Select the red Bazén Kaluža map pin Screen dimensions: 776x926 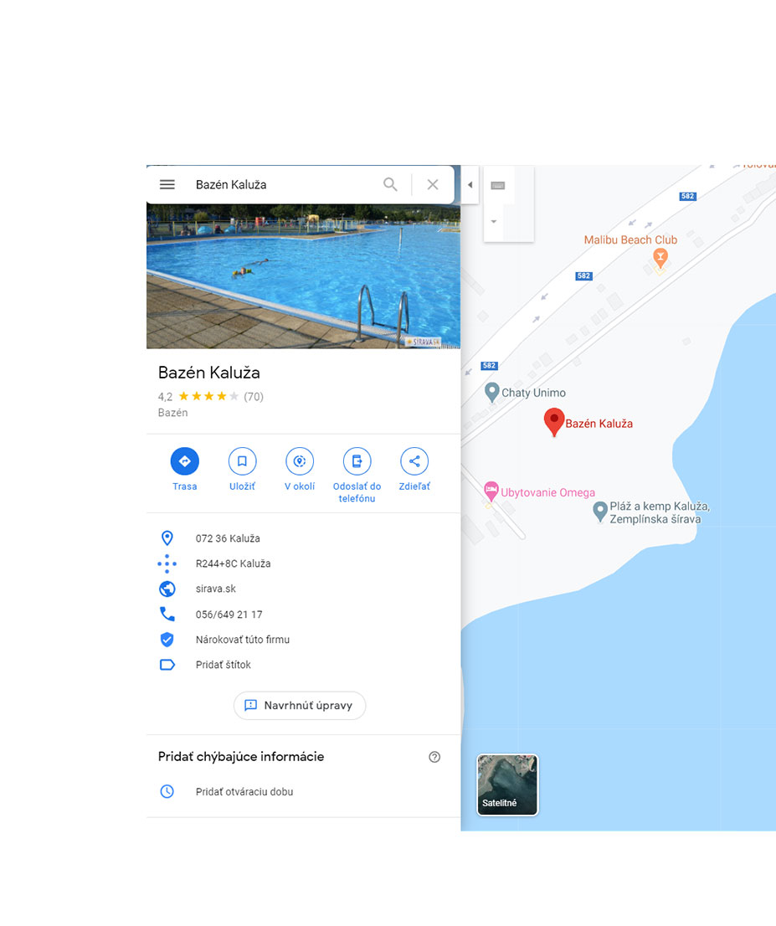(554, 422)
